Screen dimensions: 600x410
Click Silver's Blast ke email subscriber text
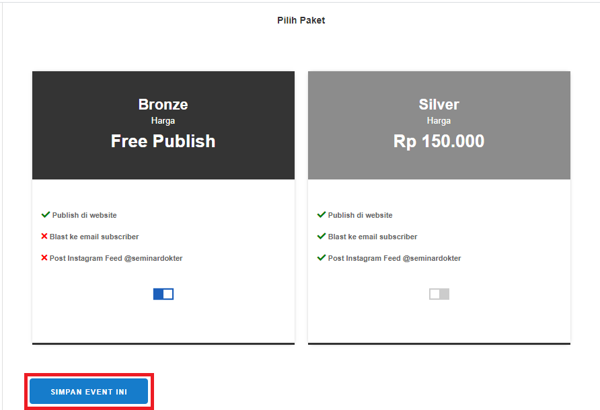(373, 237)
